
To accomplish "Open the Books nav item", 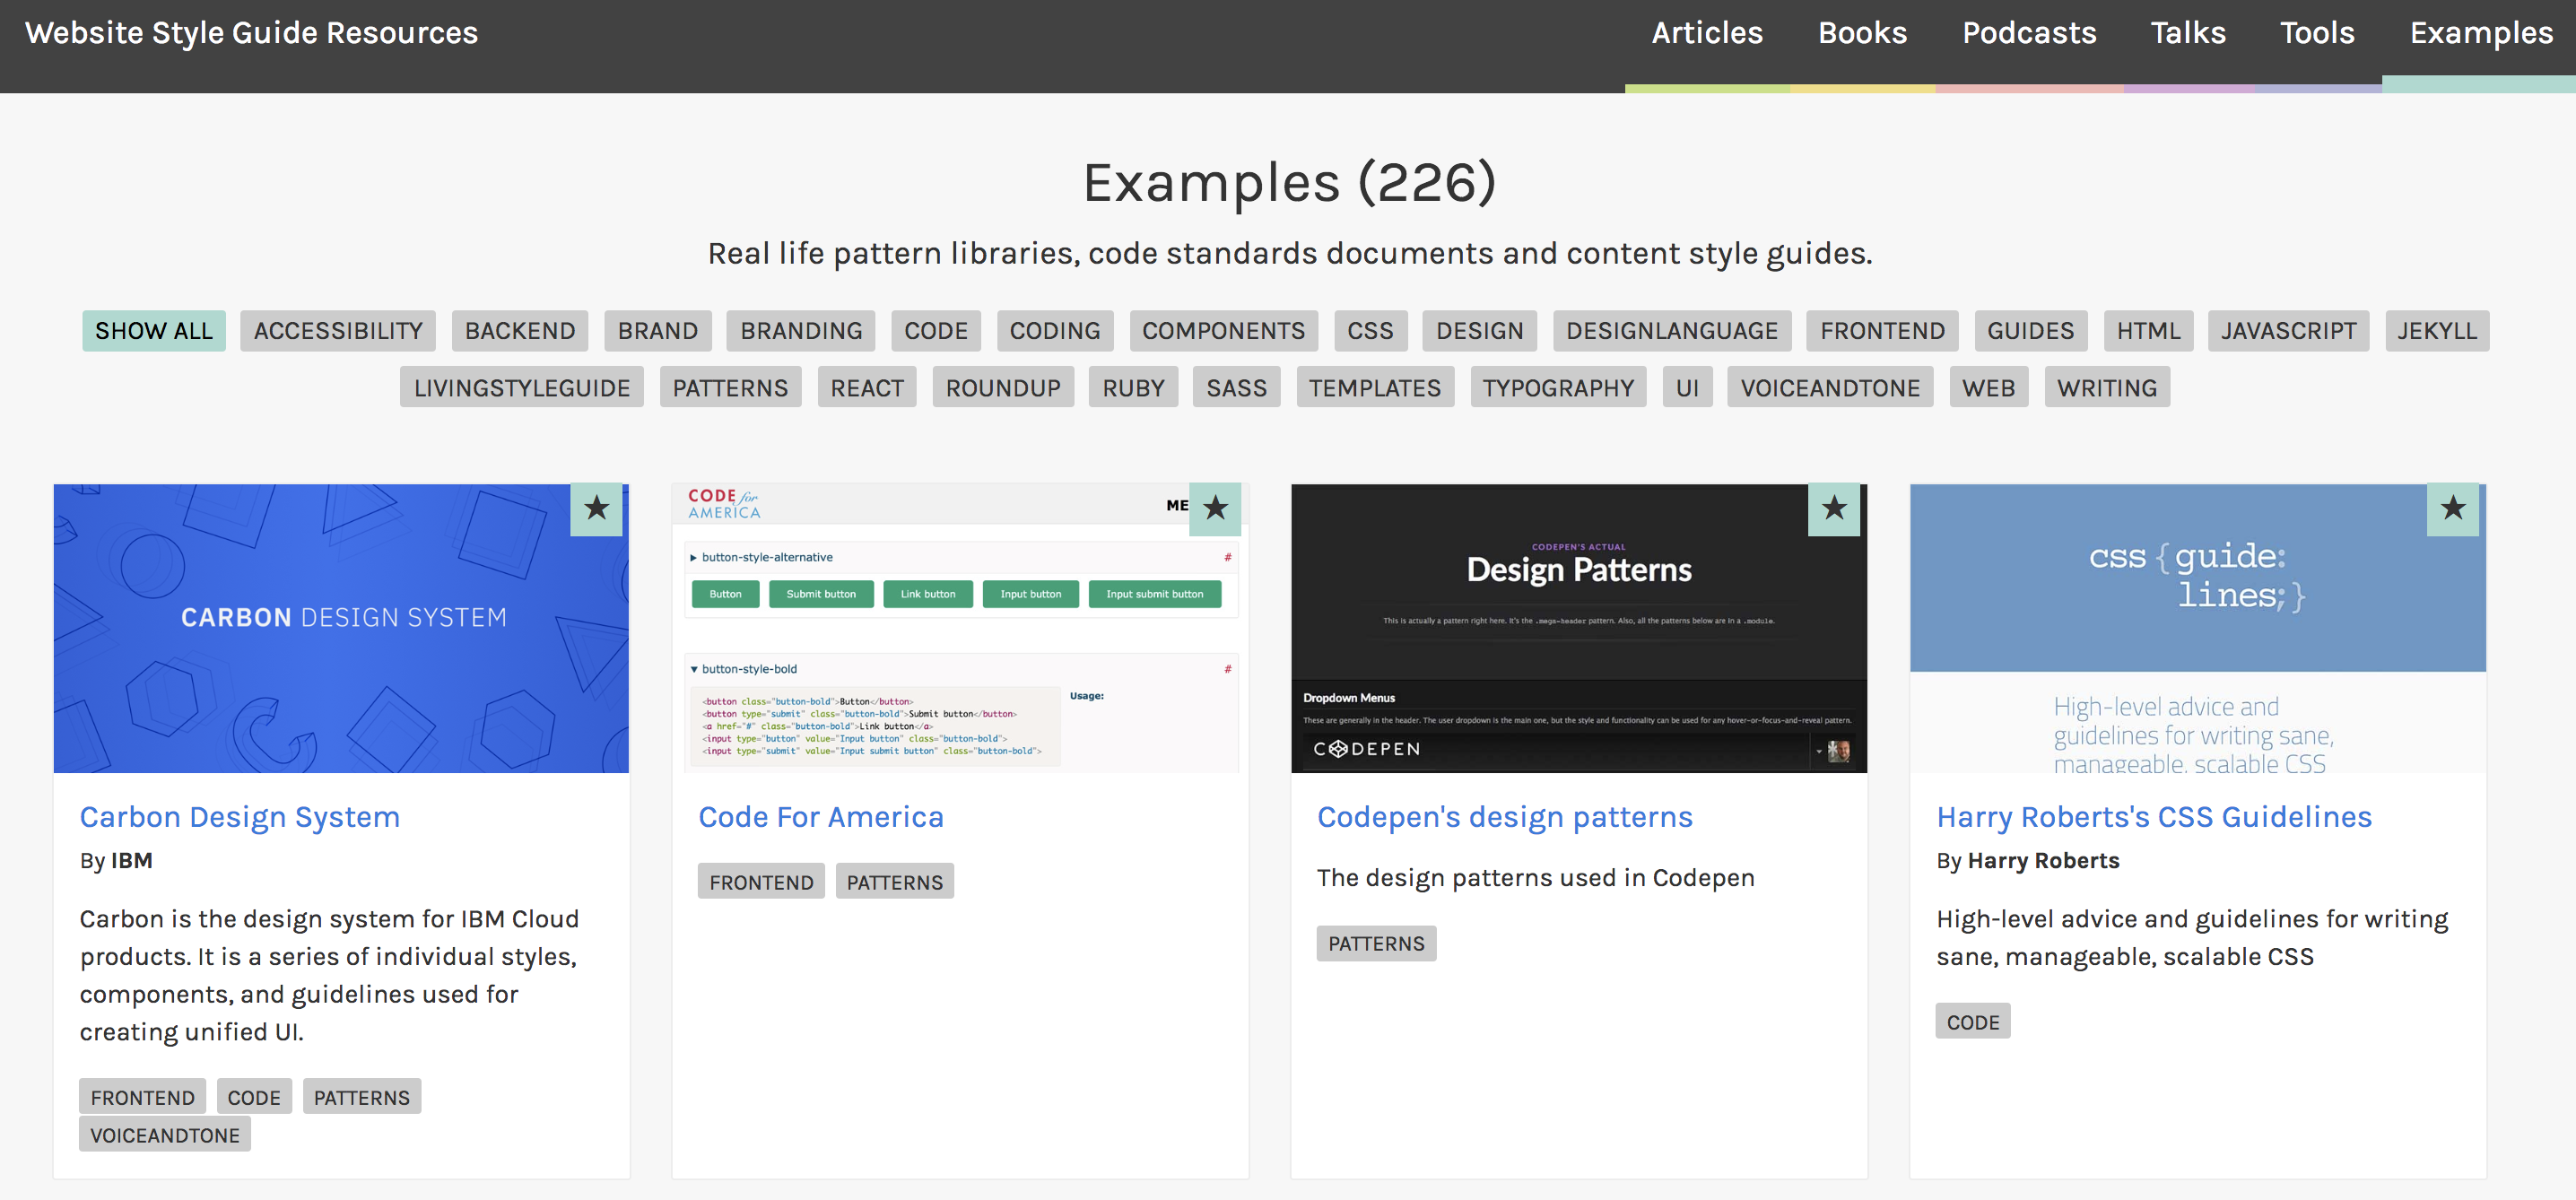I will [x=1862, y=33].
